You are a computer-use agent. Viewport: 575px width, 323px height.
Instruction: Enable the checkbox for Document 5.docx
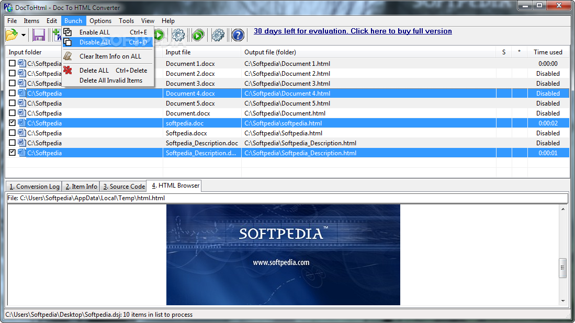point(12,103)
